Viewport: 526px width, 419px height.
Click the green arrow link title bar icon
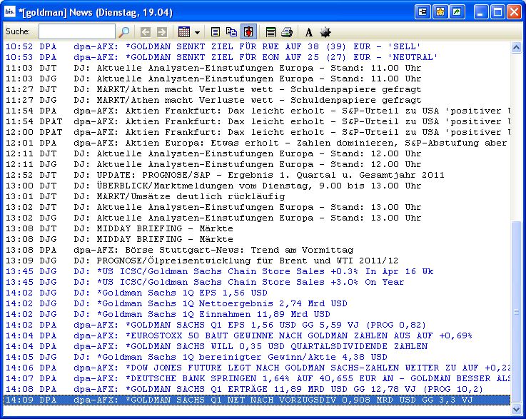pos(457,12)
